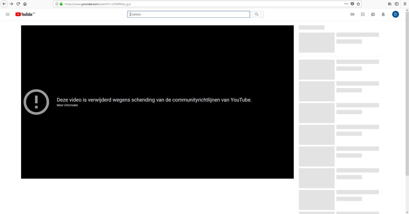This screenshot has height=214, width=409.
Task: Open the Firefox hamburger menu
Action: tap(404, 4)
